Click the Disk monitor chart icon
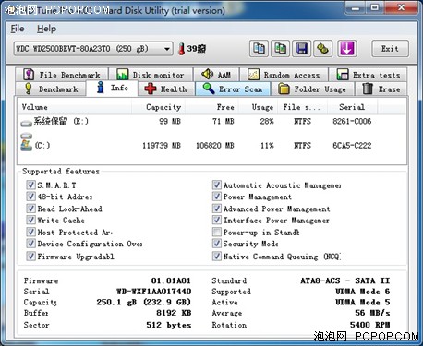Image resolution: width=423 pixels, height=346 pixels. 122,75
